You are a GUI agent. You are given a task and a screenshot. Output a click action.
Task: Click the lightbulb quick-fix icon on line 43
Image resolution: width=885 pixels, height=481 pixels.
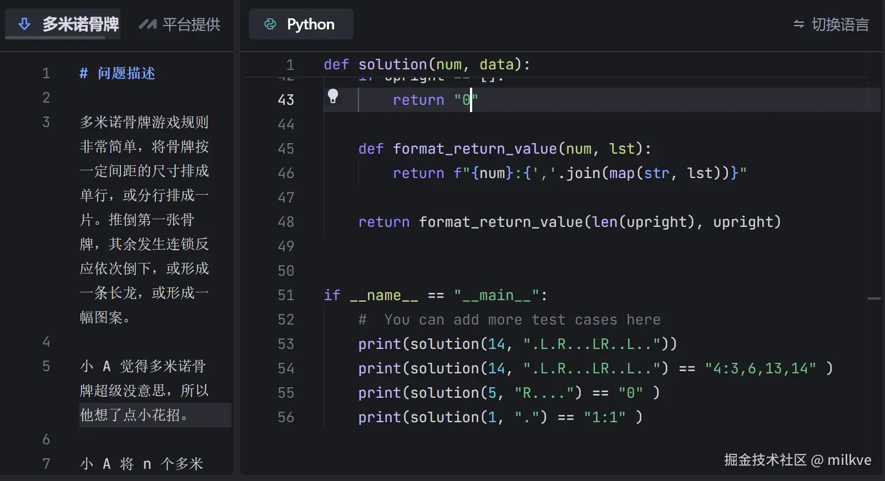click(333, 96)
